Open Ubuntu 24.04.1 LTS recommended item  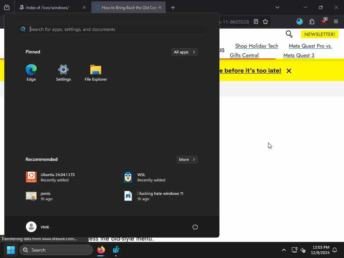(50, 177)
